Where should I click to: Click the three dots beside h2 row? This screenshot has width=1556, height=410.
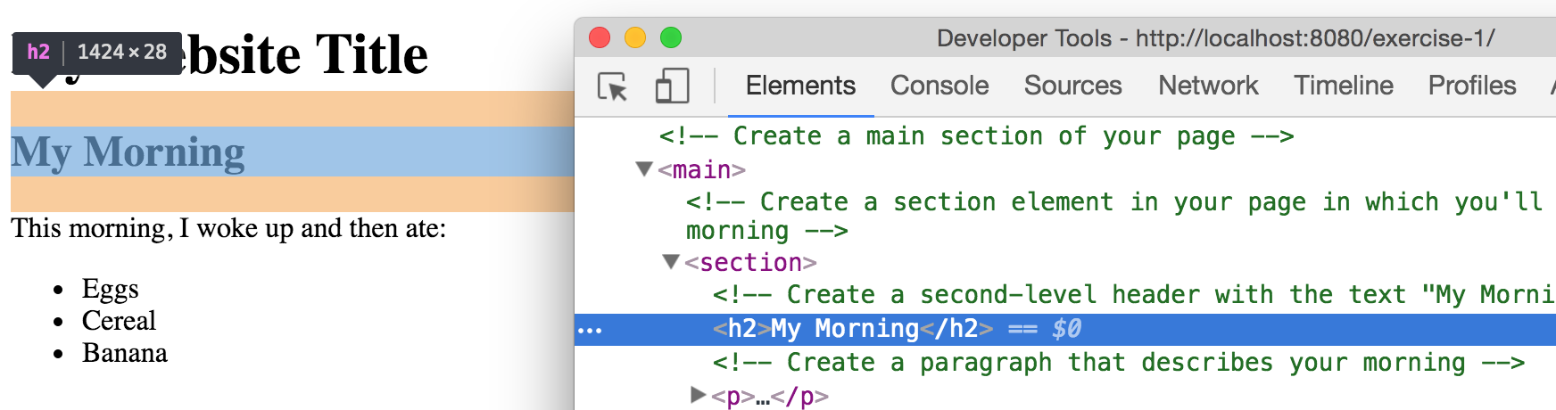coord(590,331)
